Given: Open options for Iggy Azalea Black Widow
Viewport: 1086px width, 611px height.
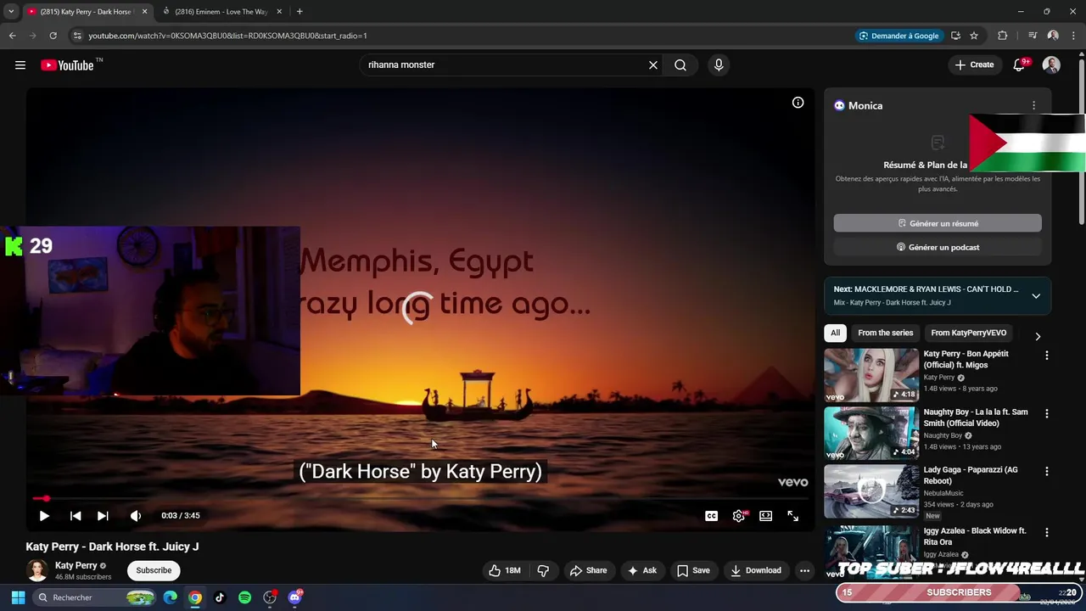Looking at the screenshot, I should pyautogui.click(x=1046, y=532).
